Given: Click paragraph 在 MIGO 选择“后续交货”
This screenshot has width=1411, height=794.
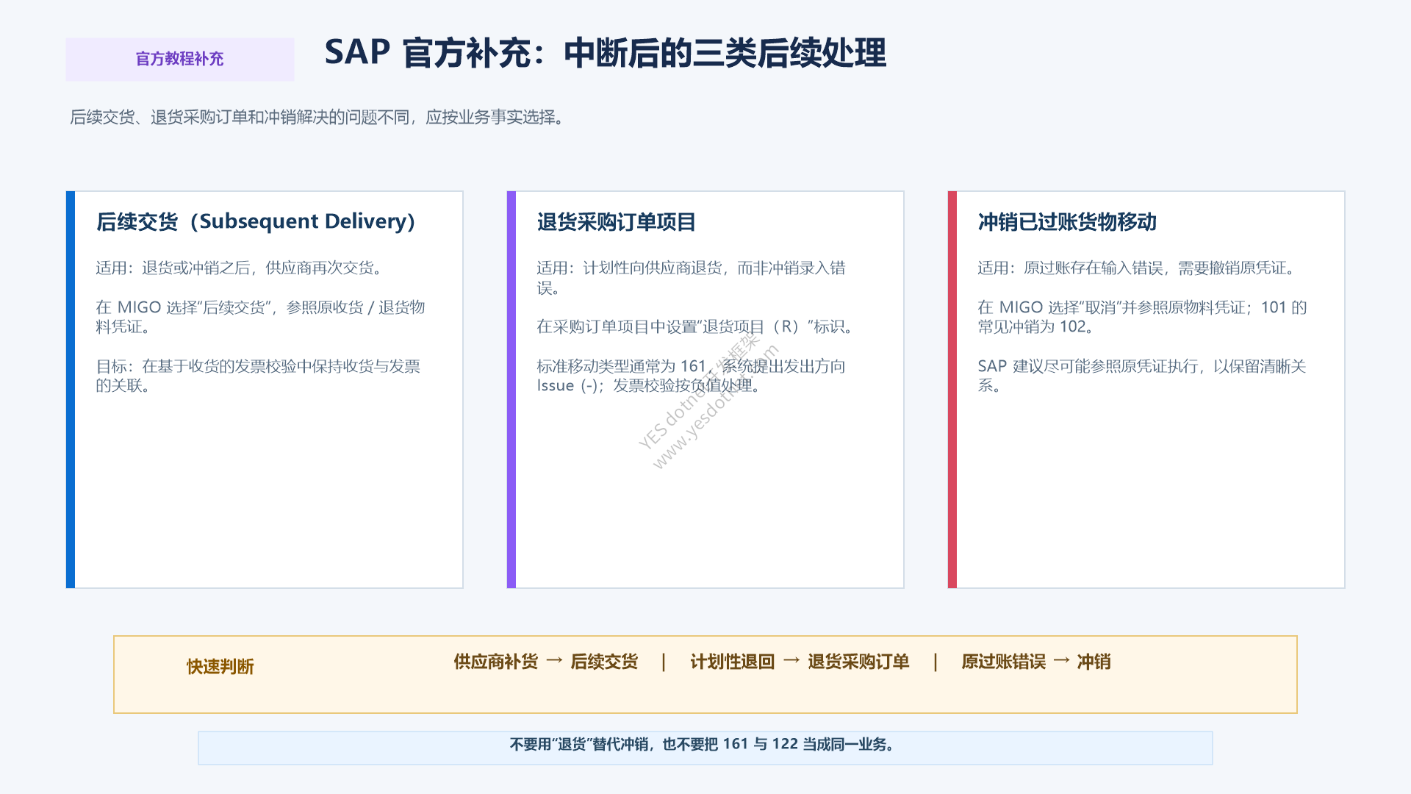Looking at the screenshot, I should (260, 317).
